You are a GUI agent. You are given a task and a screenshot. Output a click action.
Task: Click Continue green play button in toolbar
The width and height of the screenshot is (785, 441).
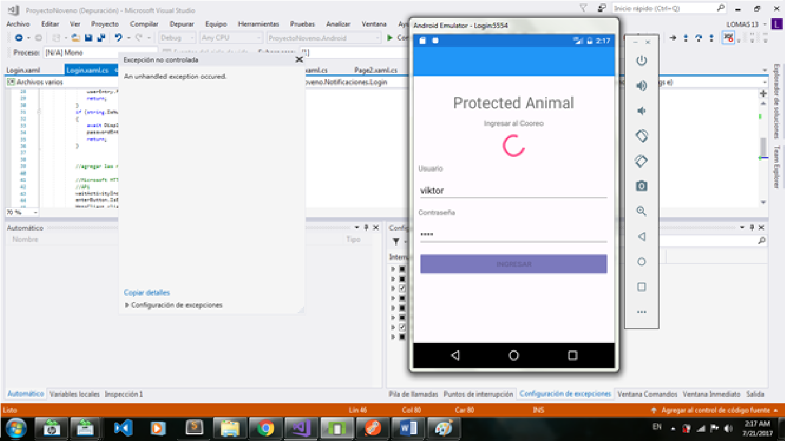[390, 38]
